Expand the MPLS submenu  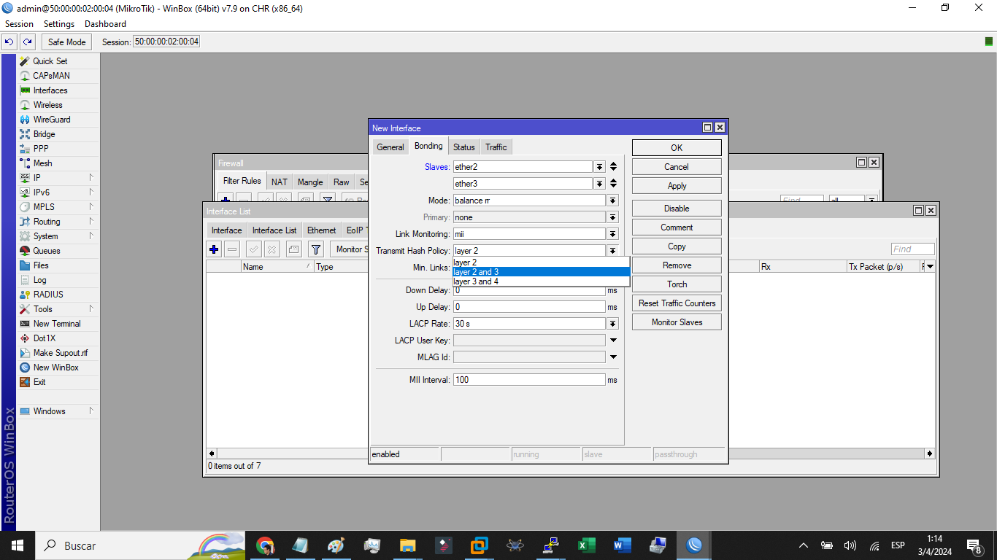91,207
